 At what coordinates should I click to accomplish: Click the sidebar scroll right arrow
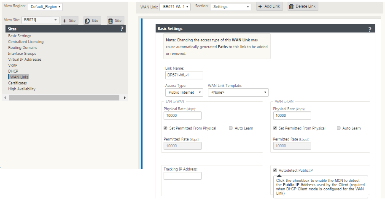[125, 98]
